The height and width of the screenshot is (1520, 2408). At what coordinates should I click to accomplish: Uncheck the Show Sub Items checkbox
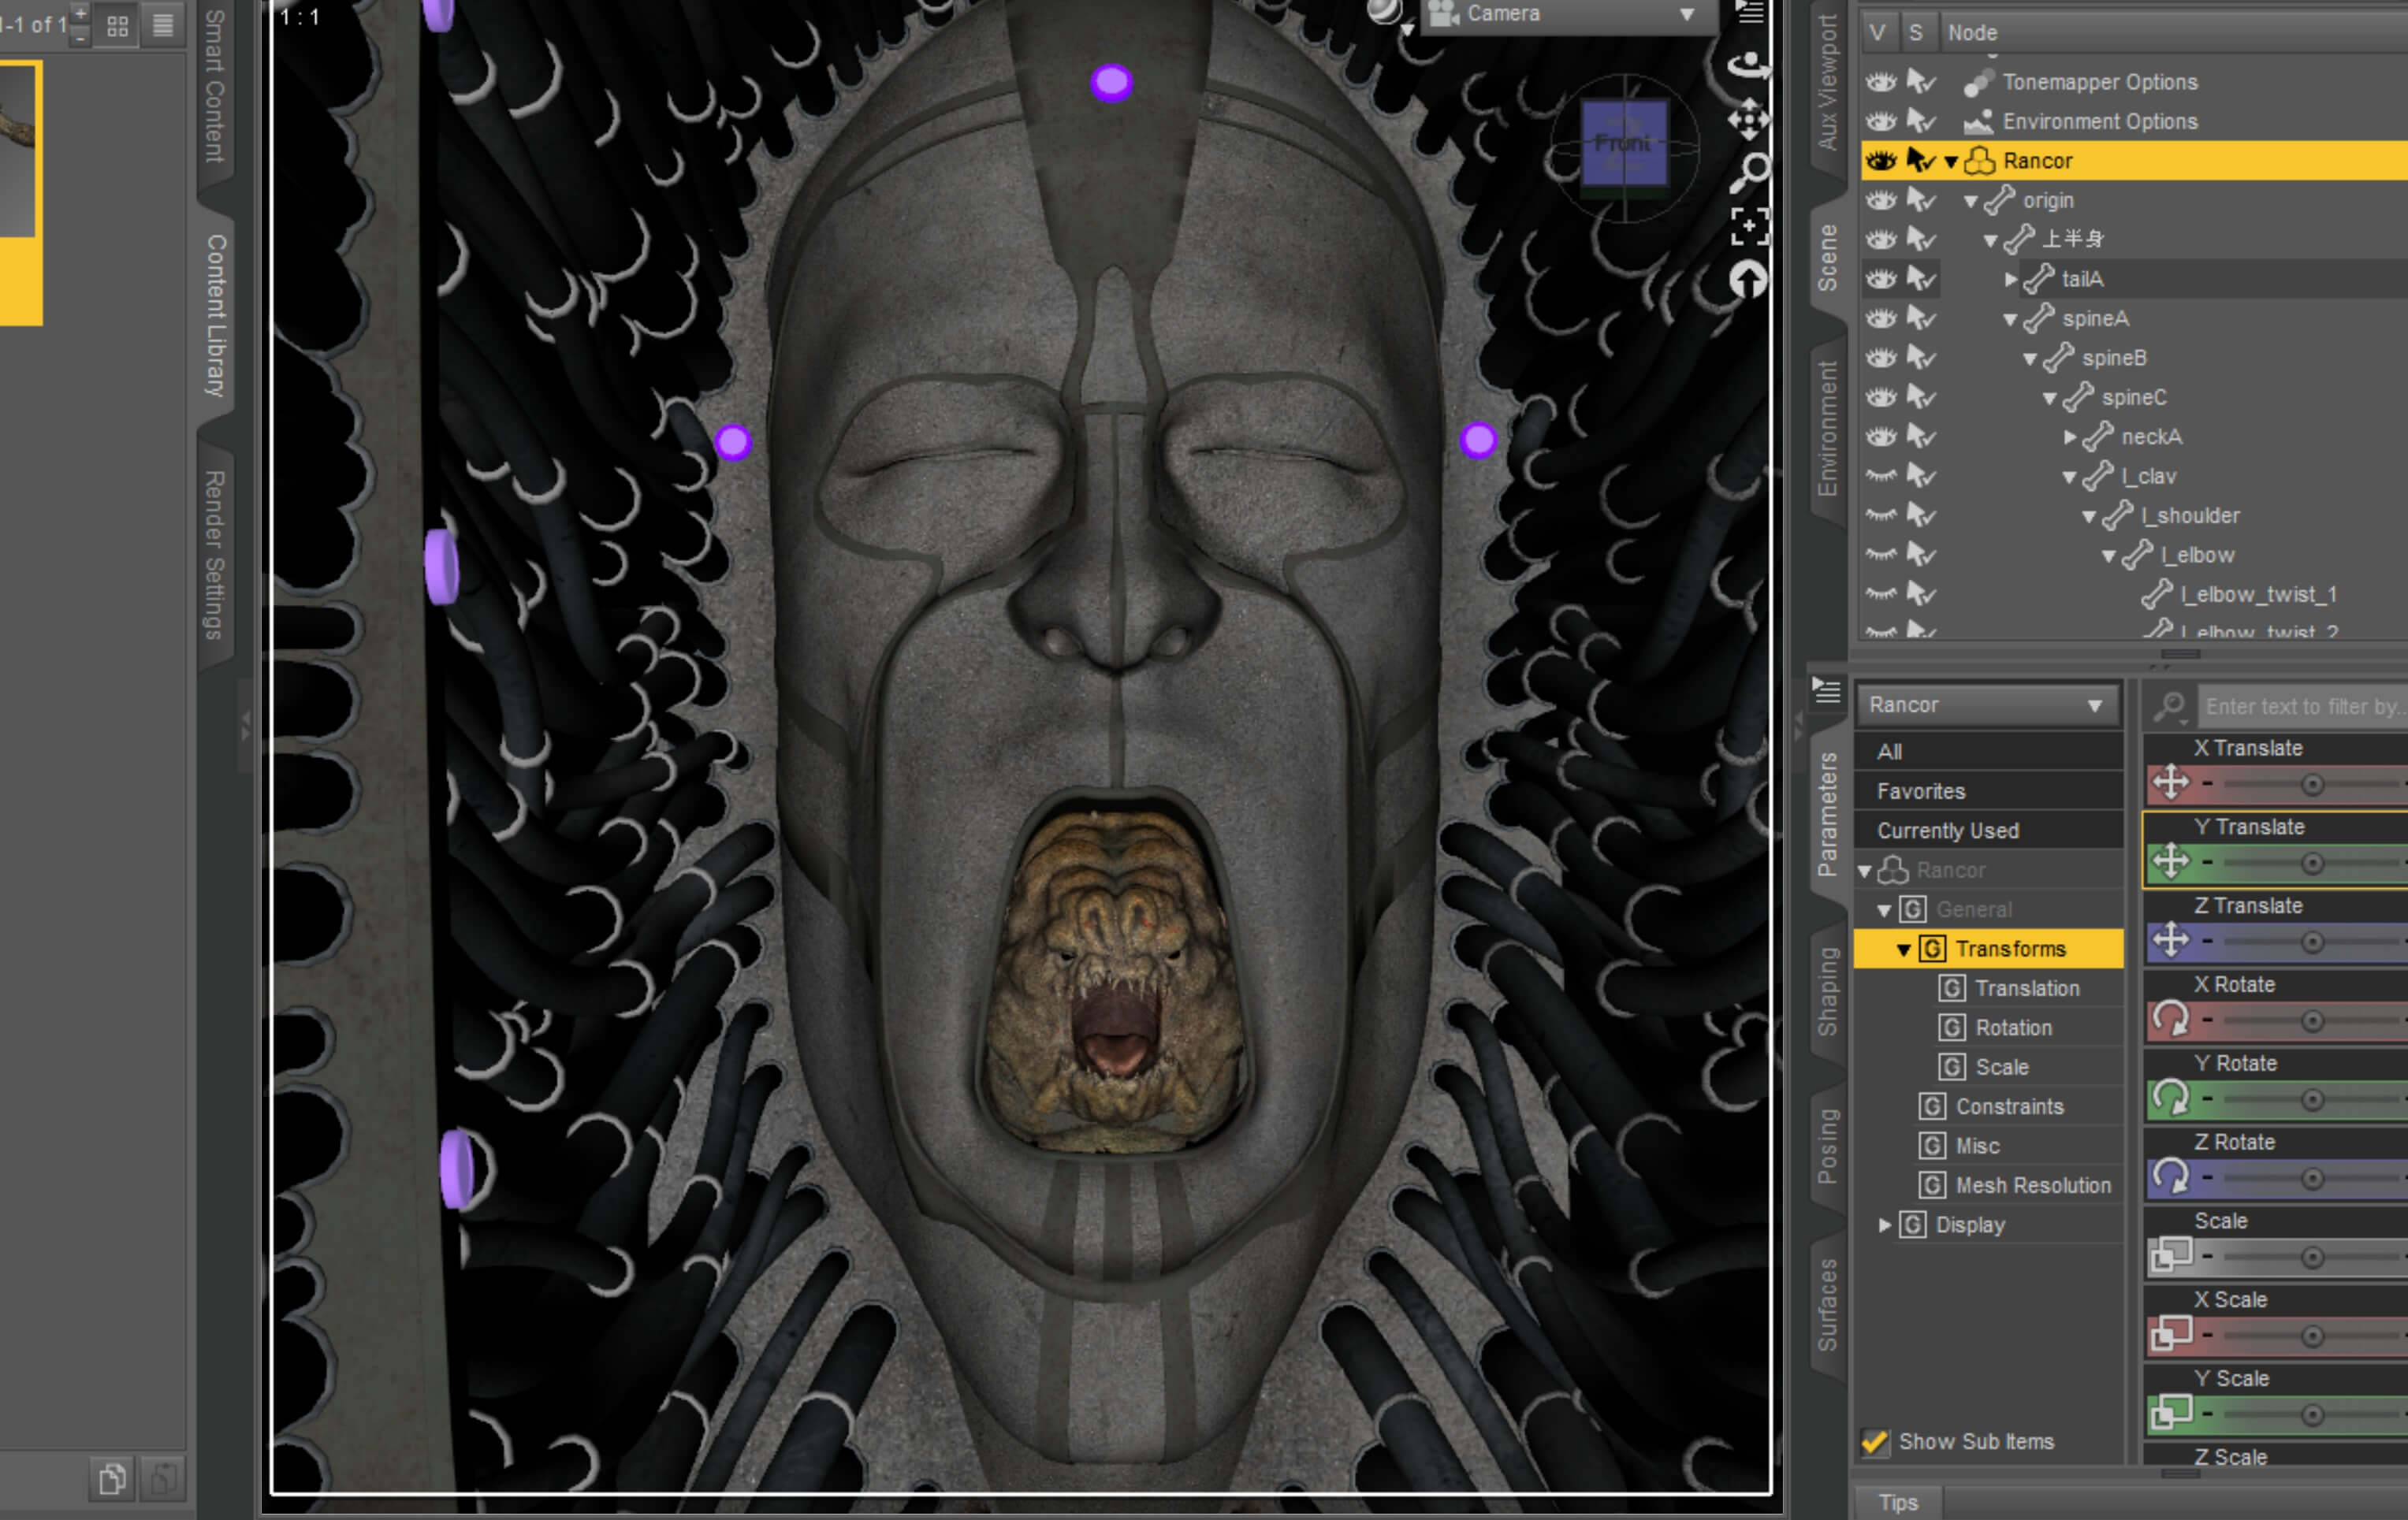(x=1875, y=1442)
